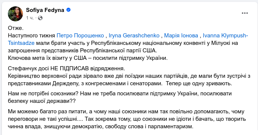
Task: Click the opening word 'Отже.'
Action: pyautogui.click(x=16, y=28)
